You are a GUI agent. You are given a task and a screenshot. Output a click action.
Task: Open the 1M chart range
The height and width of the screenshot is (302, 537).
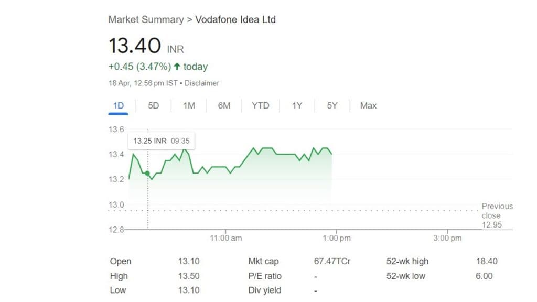pyautogui.click(x=189, y=105)
